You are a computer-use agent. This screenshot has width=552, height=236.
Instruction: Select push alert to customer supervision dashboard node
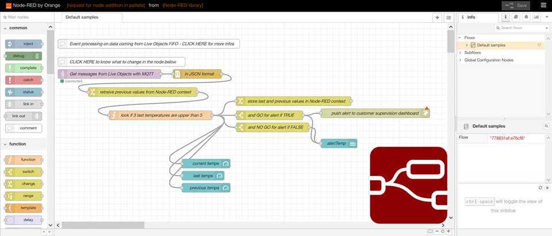click(375, 113)
